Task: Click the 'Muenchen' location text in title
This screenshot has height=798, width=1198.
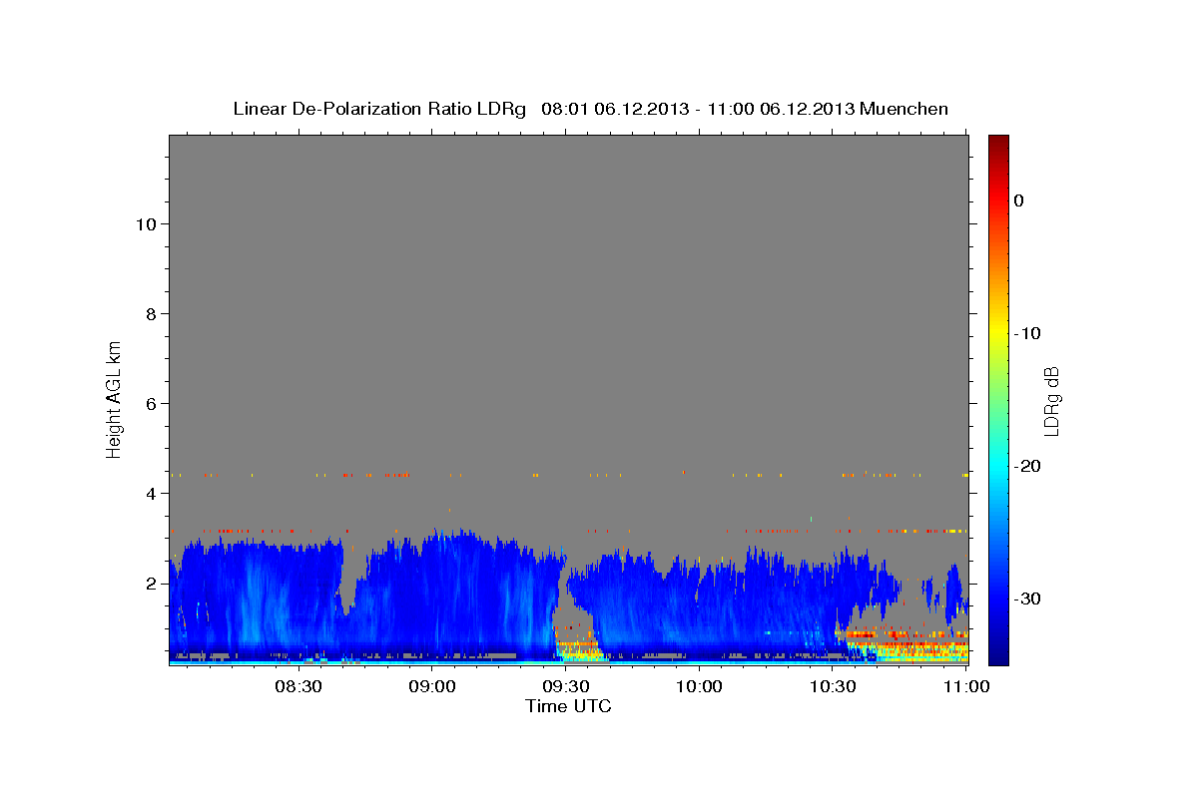Action: pos(904,109)
